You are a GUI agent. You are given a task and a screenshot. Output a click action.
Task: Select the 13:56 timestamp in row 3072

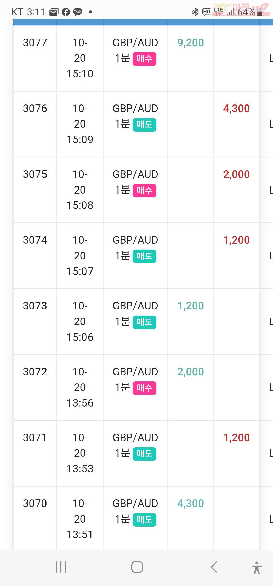coord(80,403)
